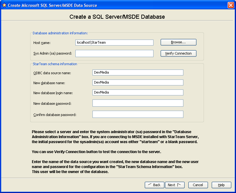
Task: Click the 'You can use Verify Connection' instruction text
Action: point(97,152)
